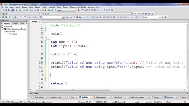189x106 pixels.
Task: Open the main() : int function dropdown
Action: click(x=131, y=14)
